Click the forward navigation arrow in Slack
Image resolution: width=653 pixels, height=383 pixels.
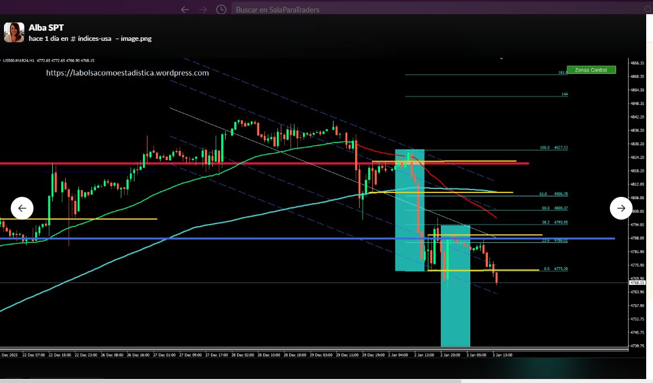point(203,10)
